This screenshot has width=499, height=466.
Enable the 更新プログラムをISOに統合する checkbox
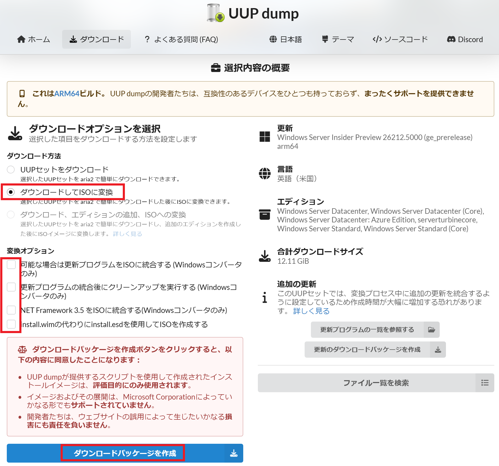(x=11, y=265)
